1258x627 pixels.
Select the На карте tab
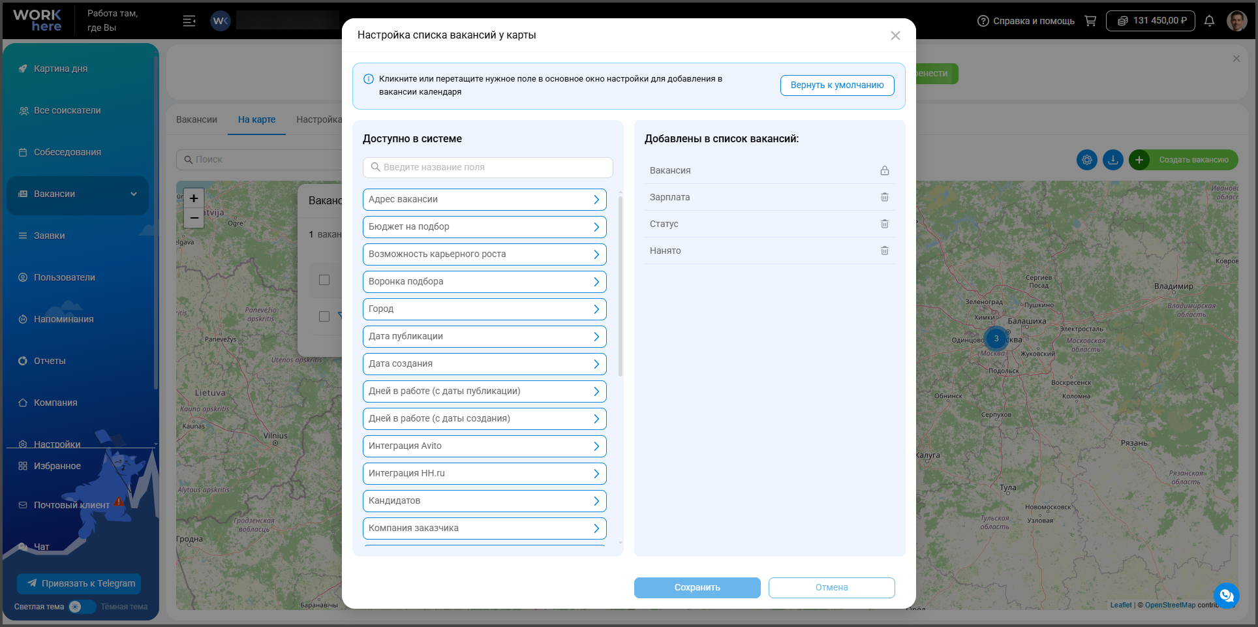(x=256, y=119)
